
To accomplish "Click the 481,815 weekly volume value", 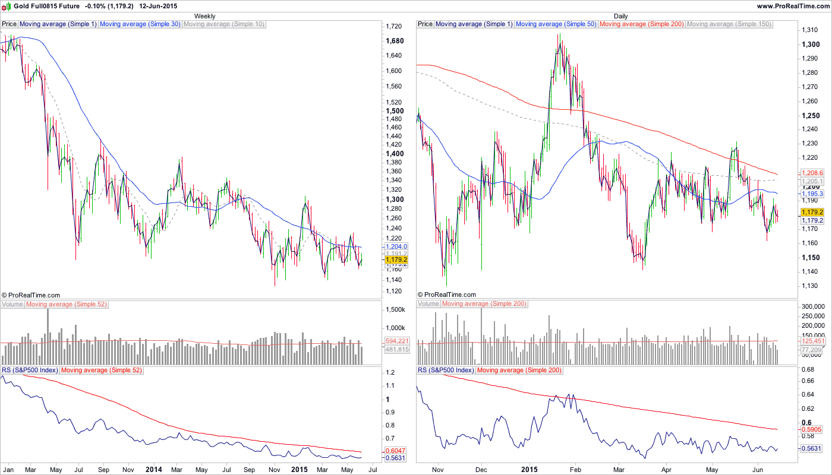I will tap(397, 350).
